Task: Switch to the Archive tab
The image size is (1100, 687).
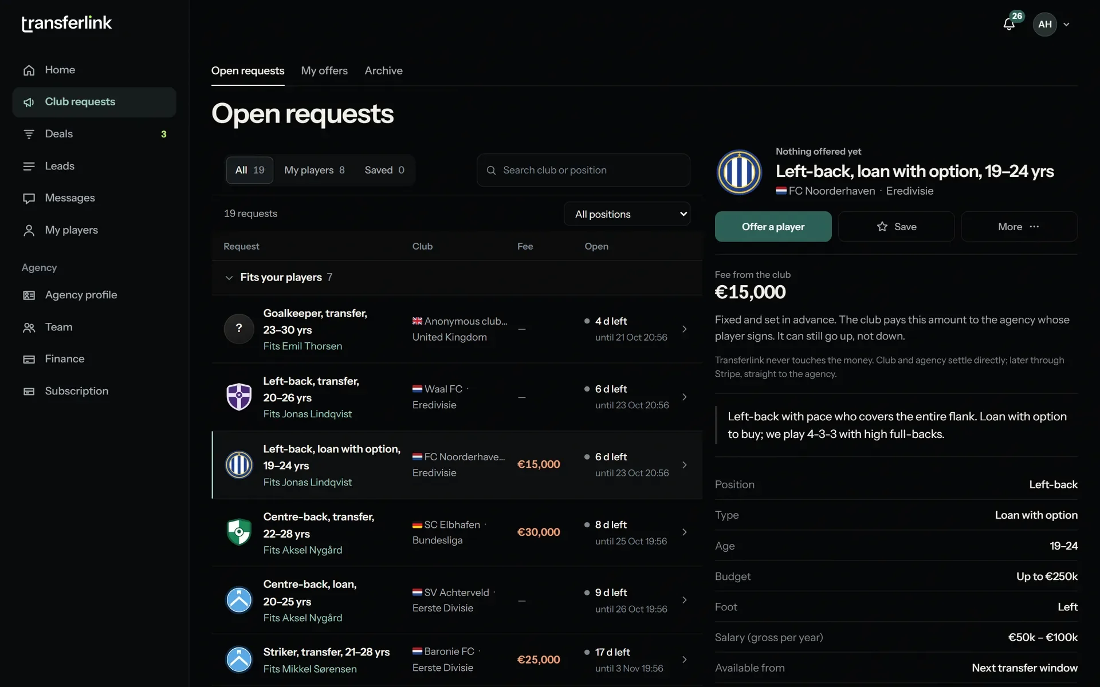Action: tap(383, 70)
